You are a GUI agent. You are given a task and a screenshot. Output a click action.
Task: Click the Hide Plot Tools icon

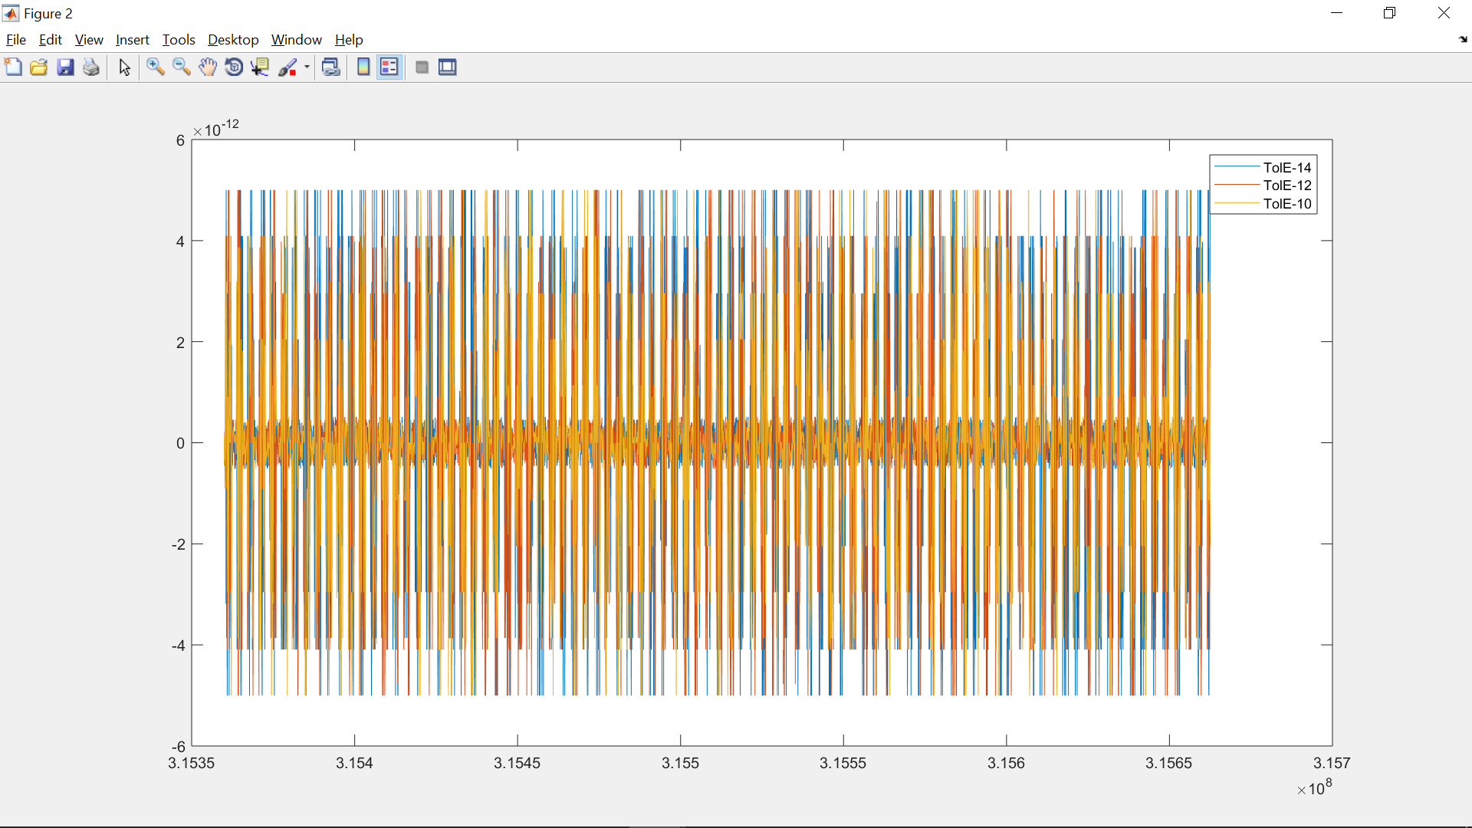(422, 67)
